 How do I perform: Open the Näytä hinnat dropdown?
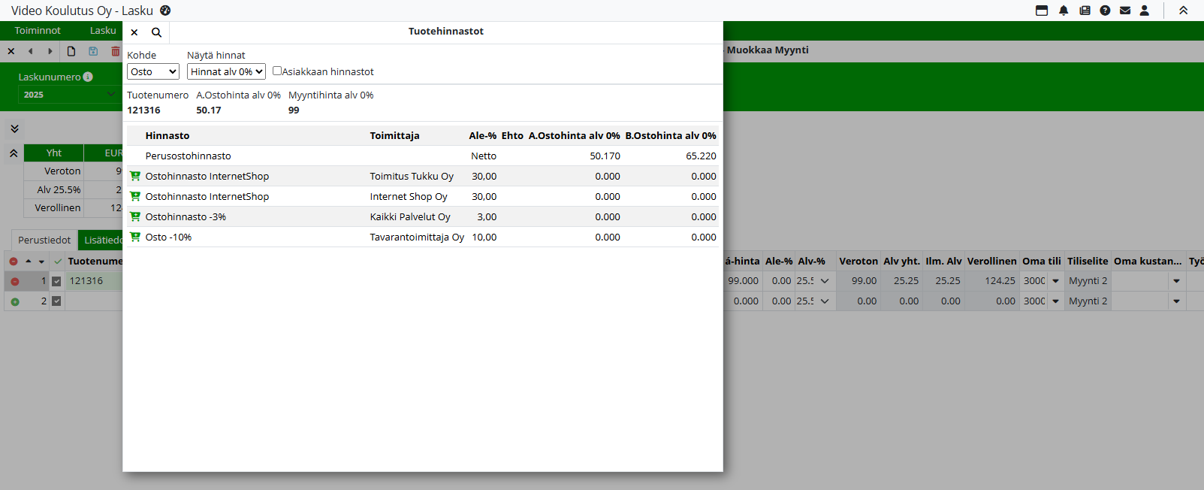point(226,71)
